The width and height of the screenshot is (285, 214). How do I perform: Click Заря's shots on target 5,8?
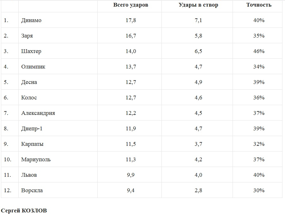pyautogui.click(x=198, y=36)
